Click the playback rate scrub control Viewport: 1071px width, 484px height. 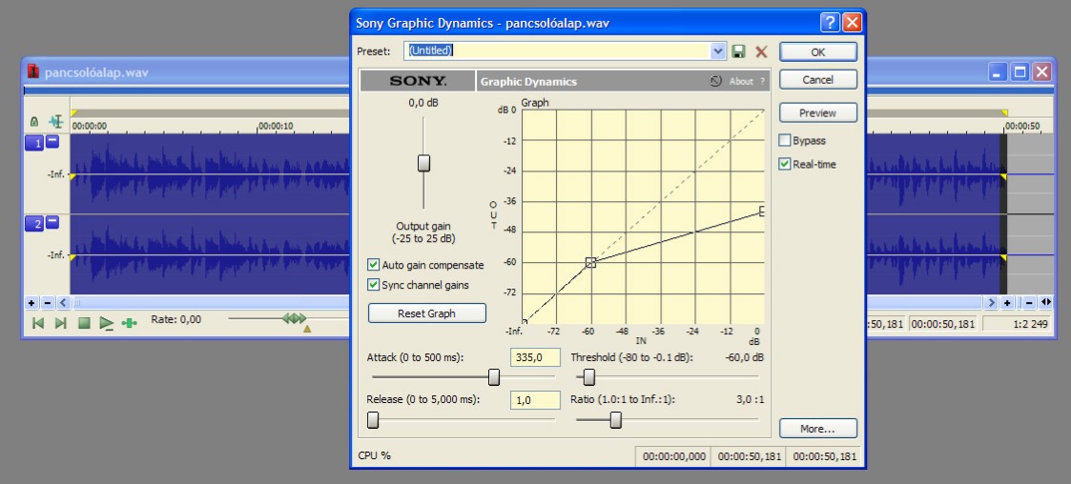(x=294, y=318)
